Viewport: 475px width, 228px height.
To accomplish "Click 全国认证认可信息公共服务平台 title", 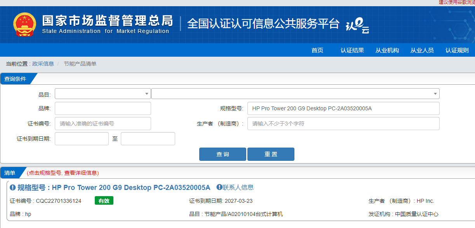I will click(x=263, y=24).
